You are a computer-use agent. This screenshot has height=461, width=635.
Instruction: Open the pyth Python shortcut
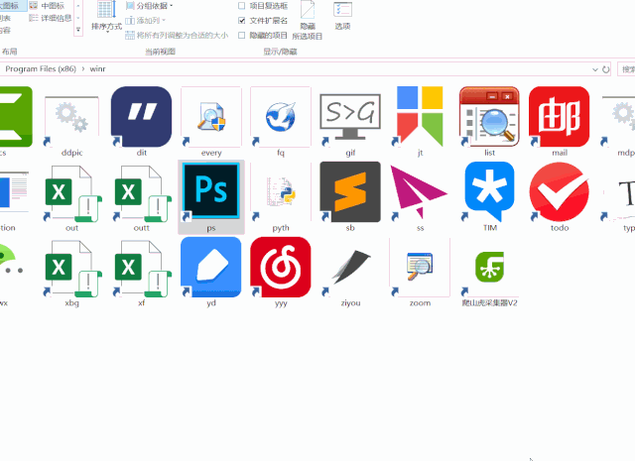click(281, 197)
